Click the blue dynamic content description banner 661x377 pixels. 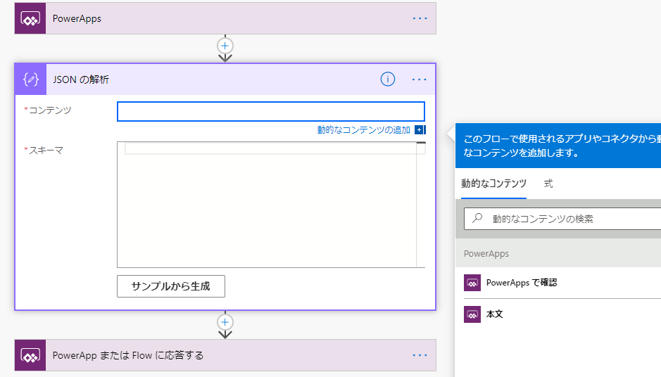pyautogui.click(x=558, y=146)
